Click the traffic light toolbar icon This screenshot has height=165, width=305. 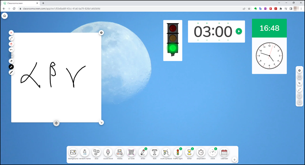[177, 152]
